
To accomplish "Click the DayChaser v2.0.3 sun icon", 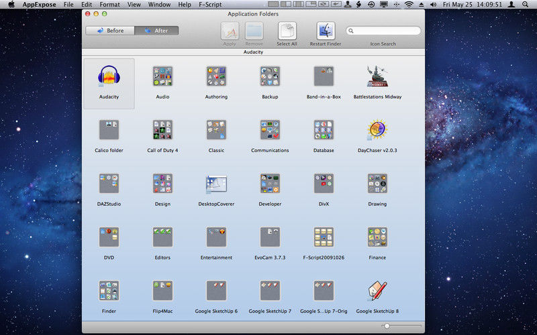I will tap(377, 129).
